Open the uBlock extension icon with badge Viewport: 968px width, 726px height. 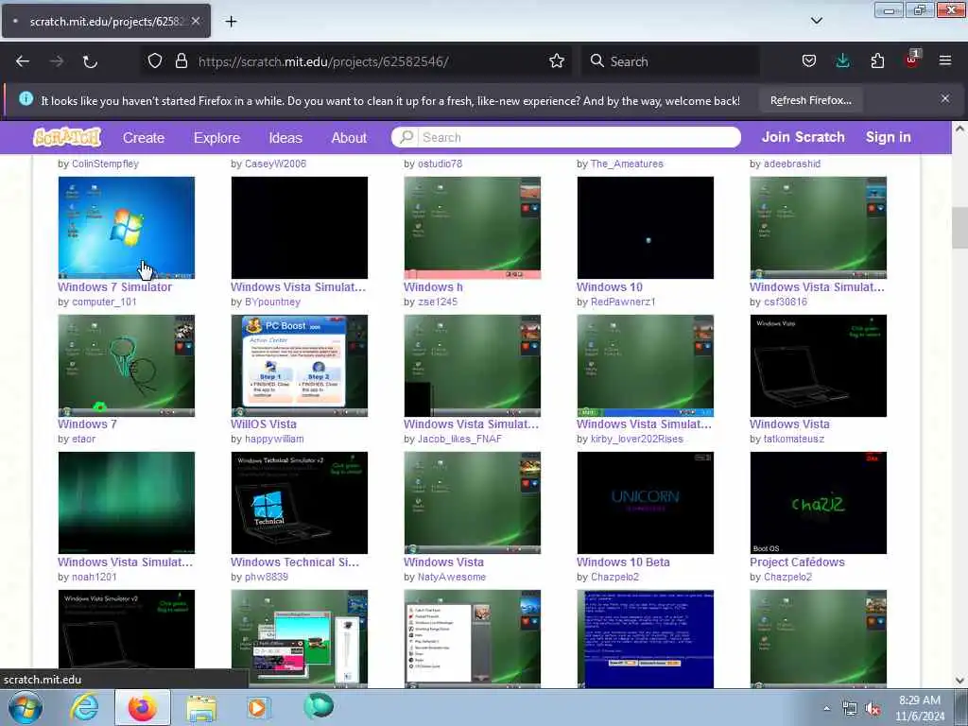click(912, 60)
